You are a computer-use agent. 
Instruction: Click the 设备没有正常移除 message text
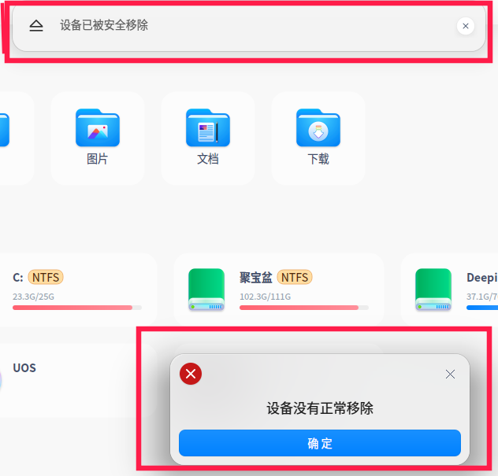click(320, 408)
